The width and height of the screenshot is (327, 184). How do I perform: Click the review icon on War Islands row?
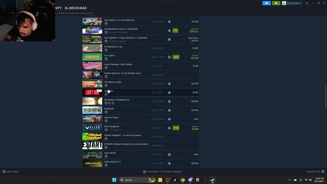coord(169,22)
